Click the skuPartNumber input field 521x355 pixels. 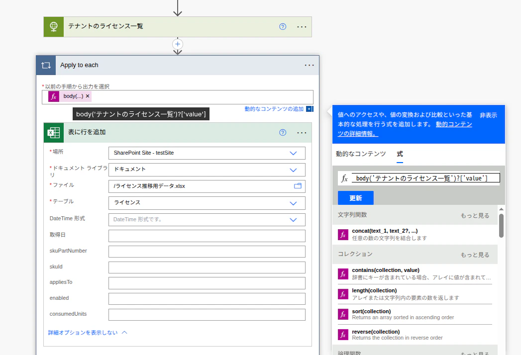[x=207, y=252]
